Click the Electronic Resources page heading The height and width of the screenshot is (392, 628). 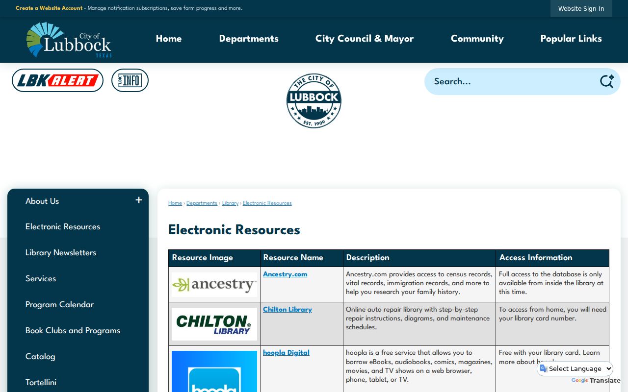234,230
